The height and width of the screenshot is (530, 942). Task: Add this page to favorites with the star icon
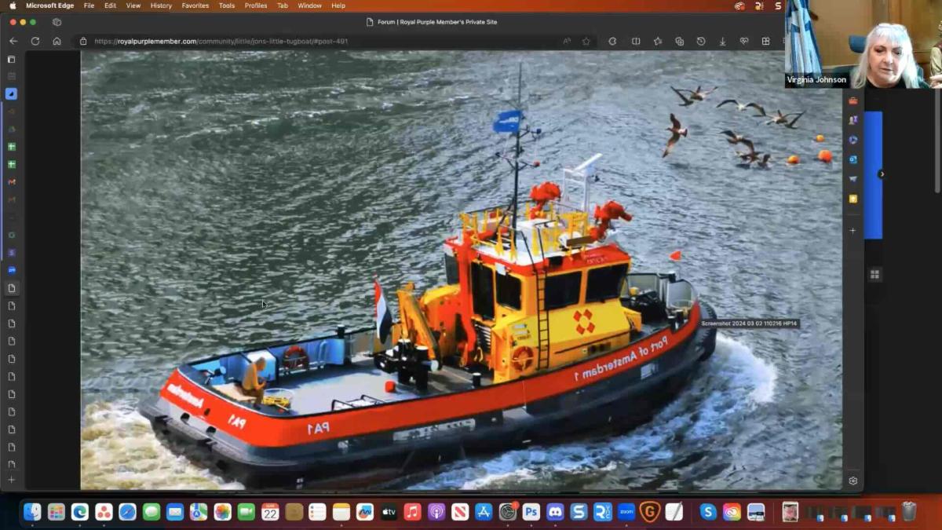click(x=586, y=41)
